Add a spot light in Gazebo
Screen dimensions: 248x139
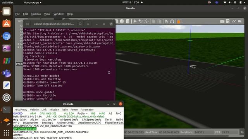(x=140, y=21)
